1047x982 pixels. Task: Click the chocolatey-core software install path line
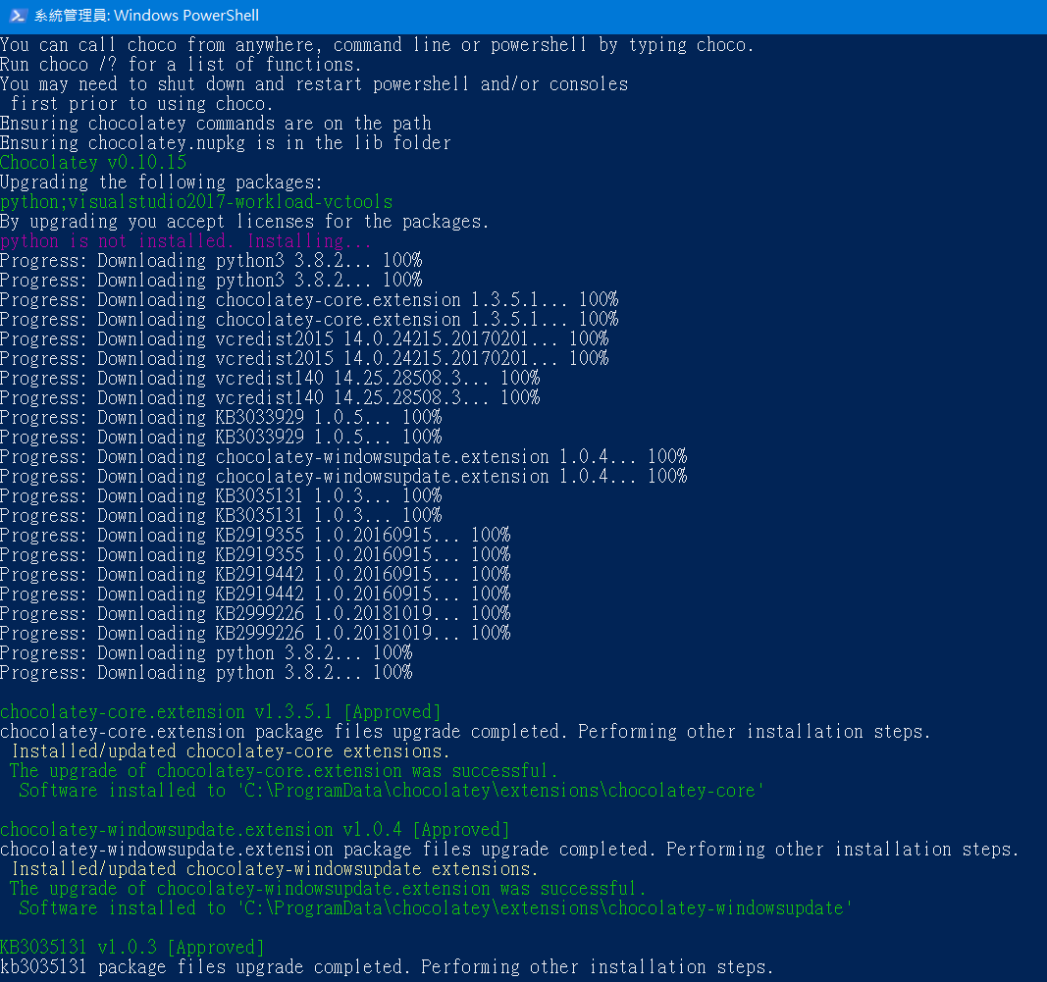pos(392,791)
